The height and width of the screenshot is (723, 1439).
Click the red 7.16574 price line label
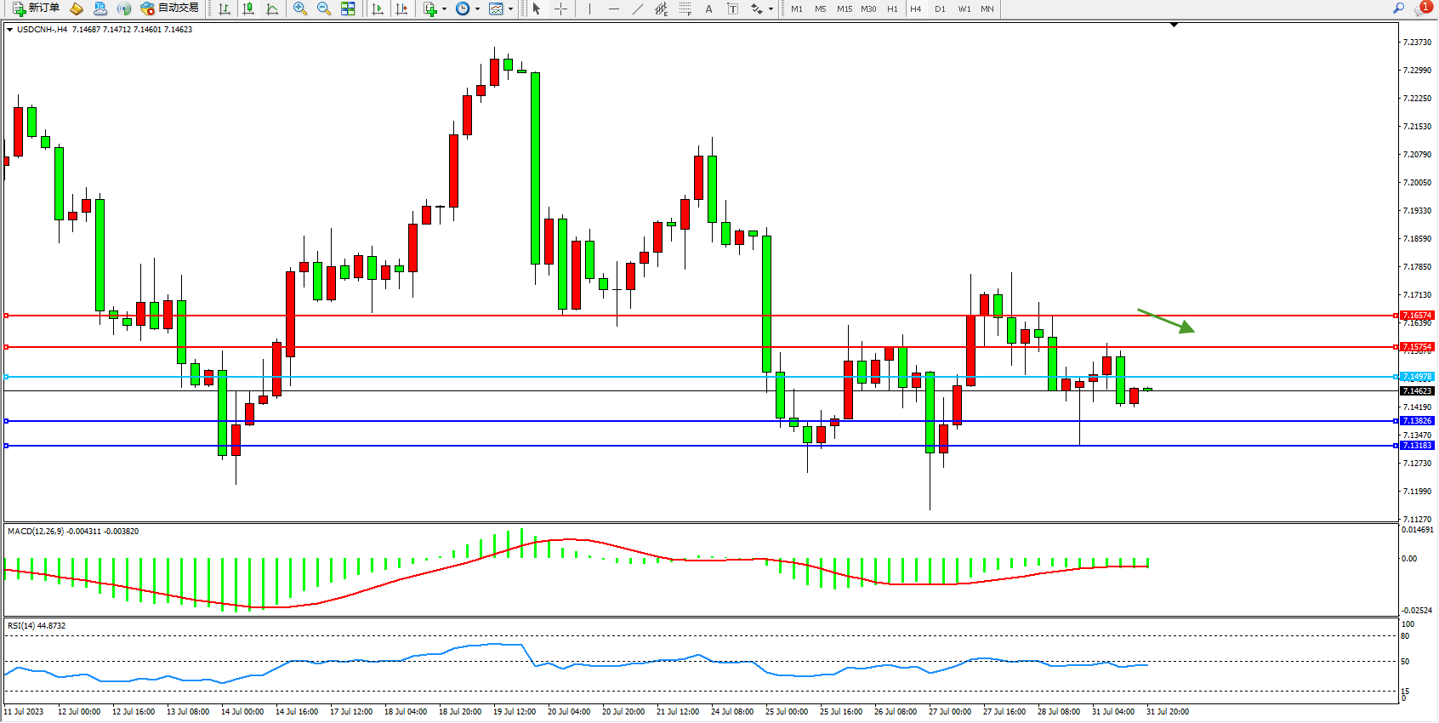click(x=1417, y=316)
